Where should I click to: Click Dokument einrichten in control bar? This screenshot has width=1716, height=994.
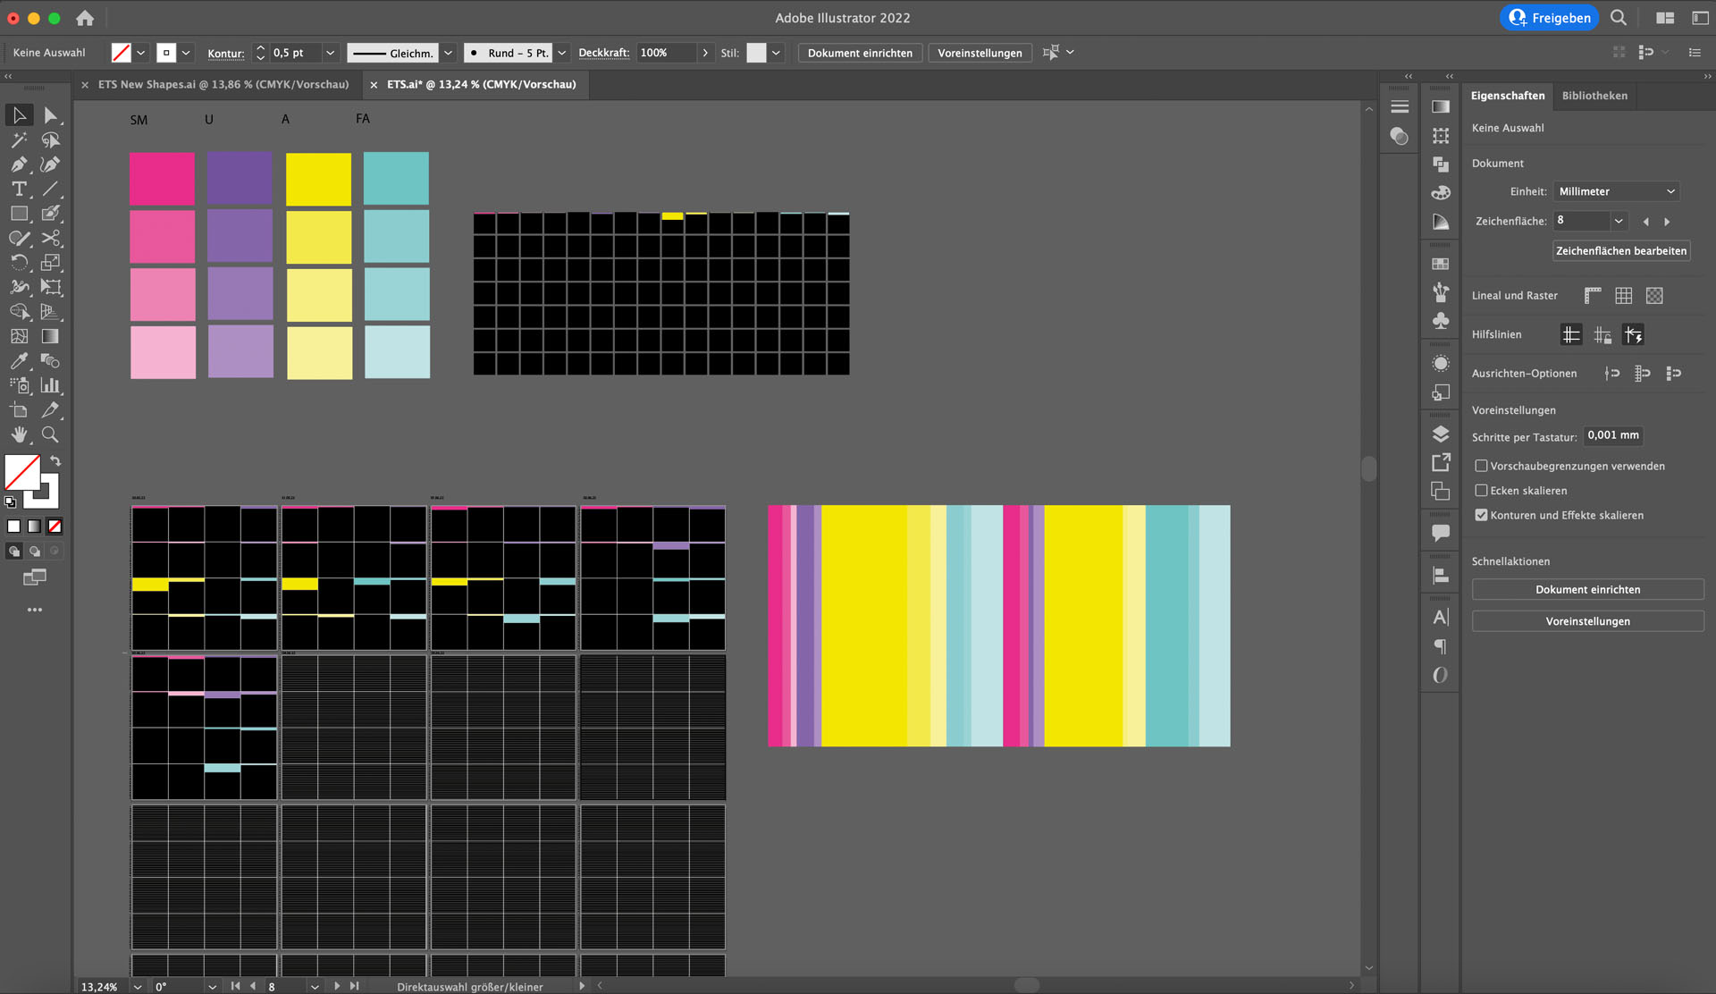(x=860, y=53)
